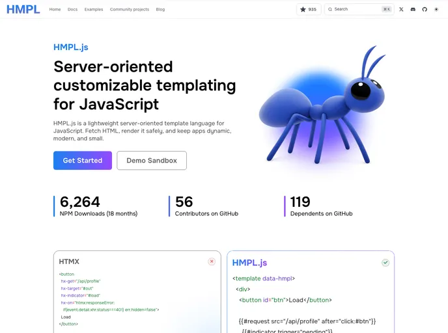This screenshot has height=333, width=448.
Task: Click the "<template data-hmpl>" code line
Action: [x=264, y=278]
